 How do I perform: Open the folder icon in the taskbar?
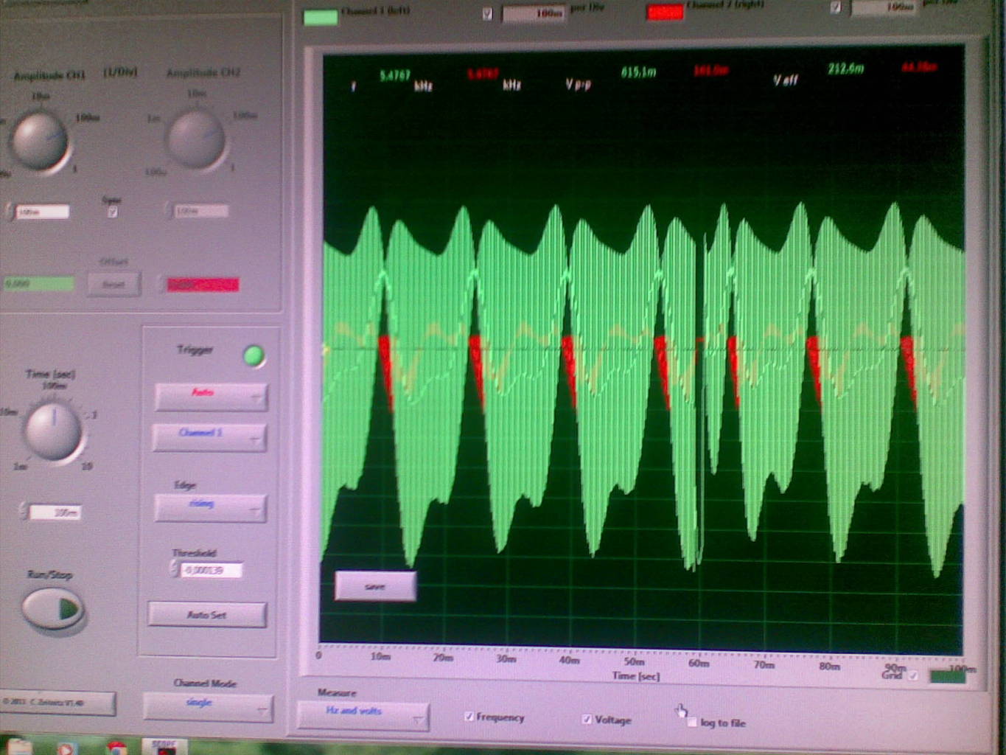tap(20, 748)
